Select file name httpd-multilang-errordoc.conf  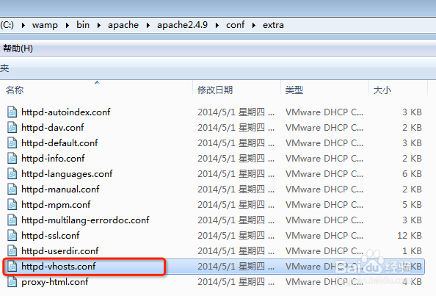coord(85,220)
